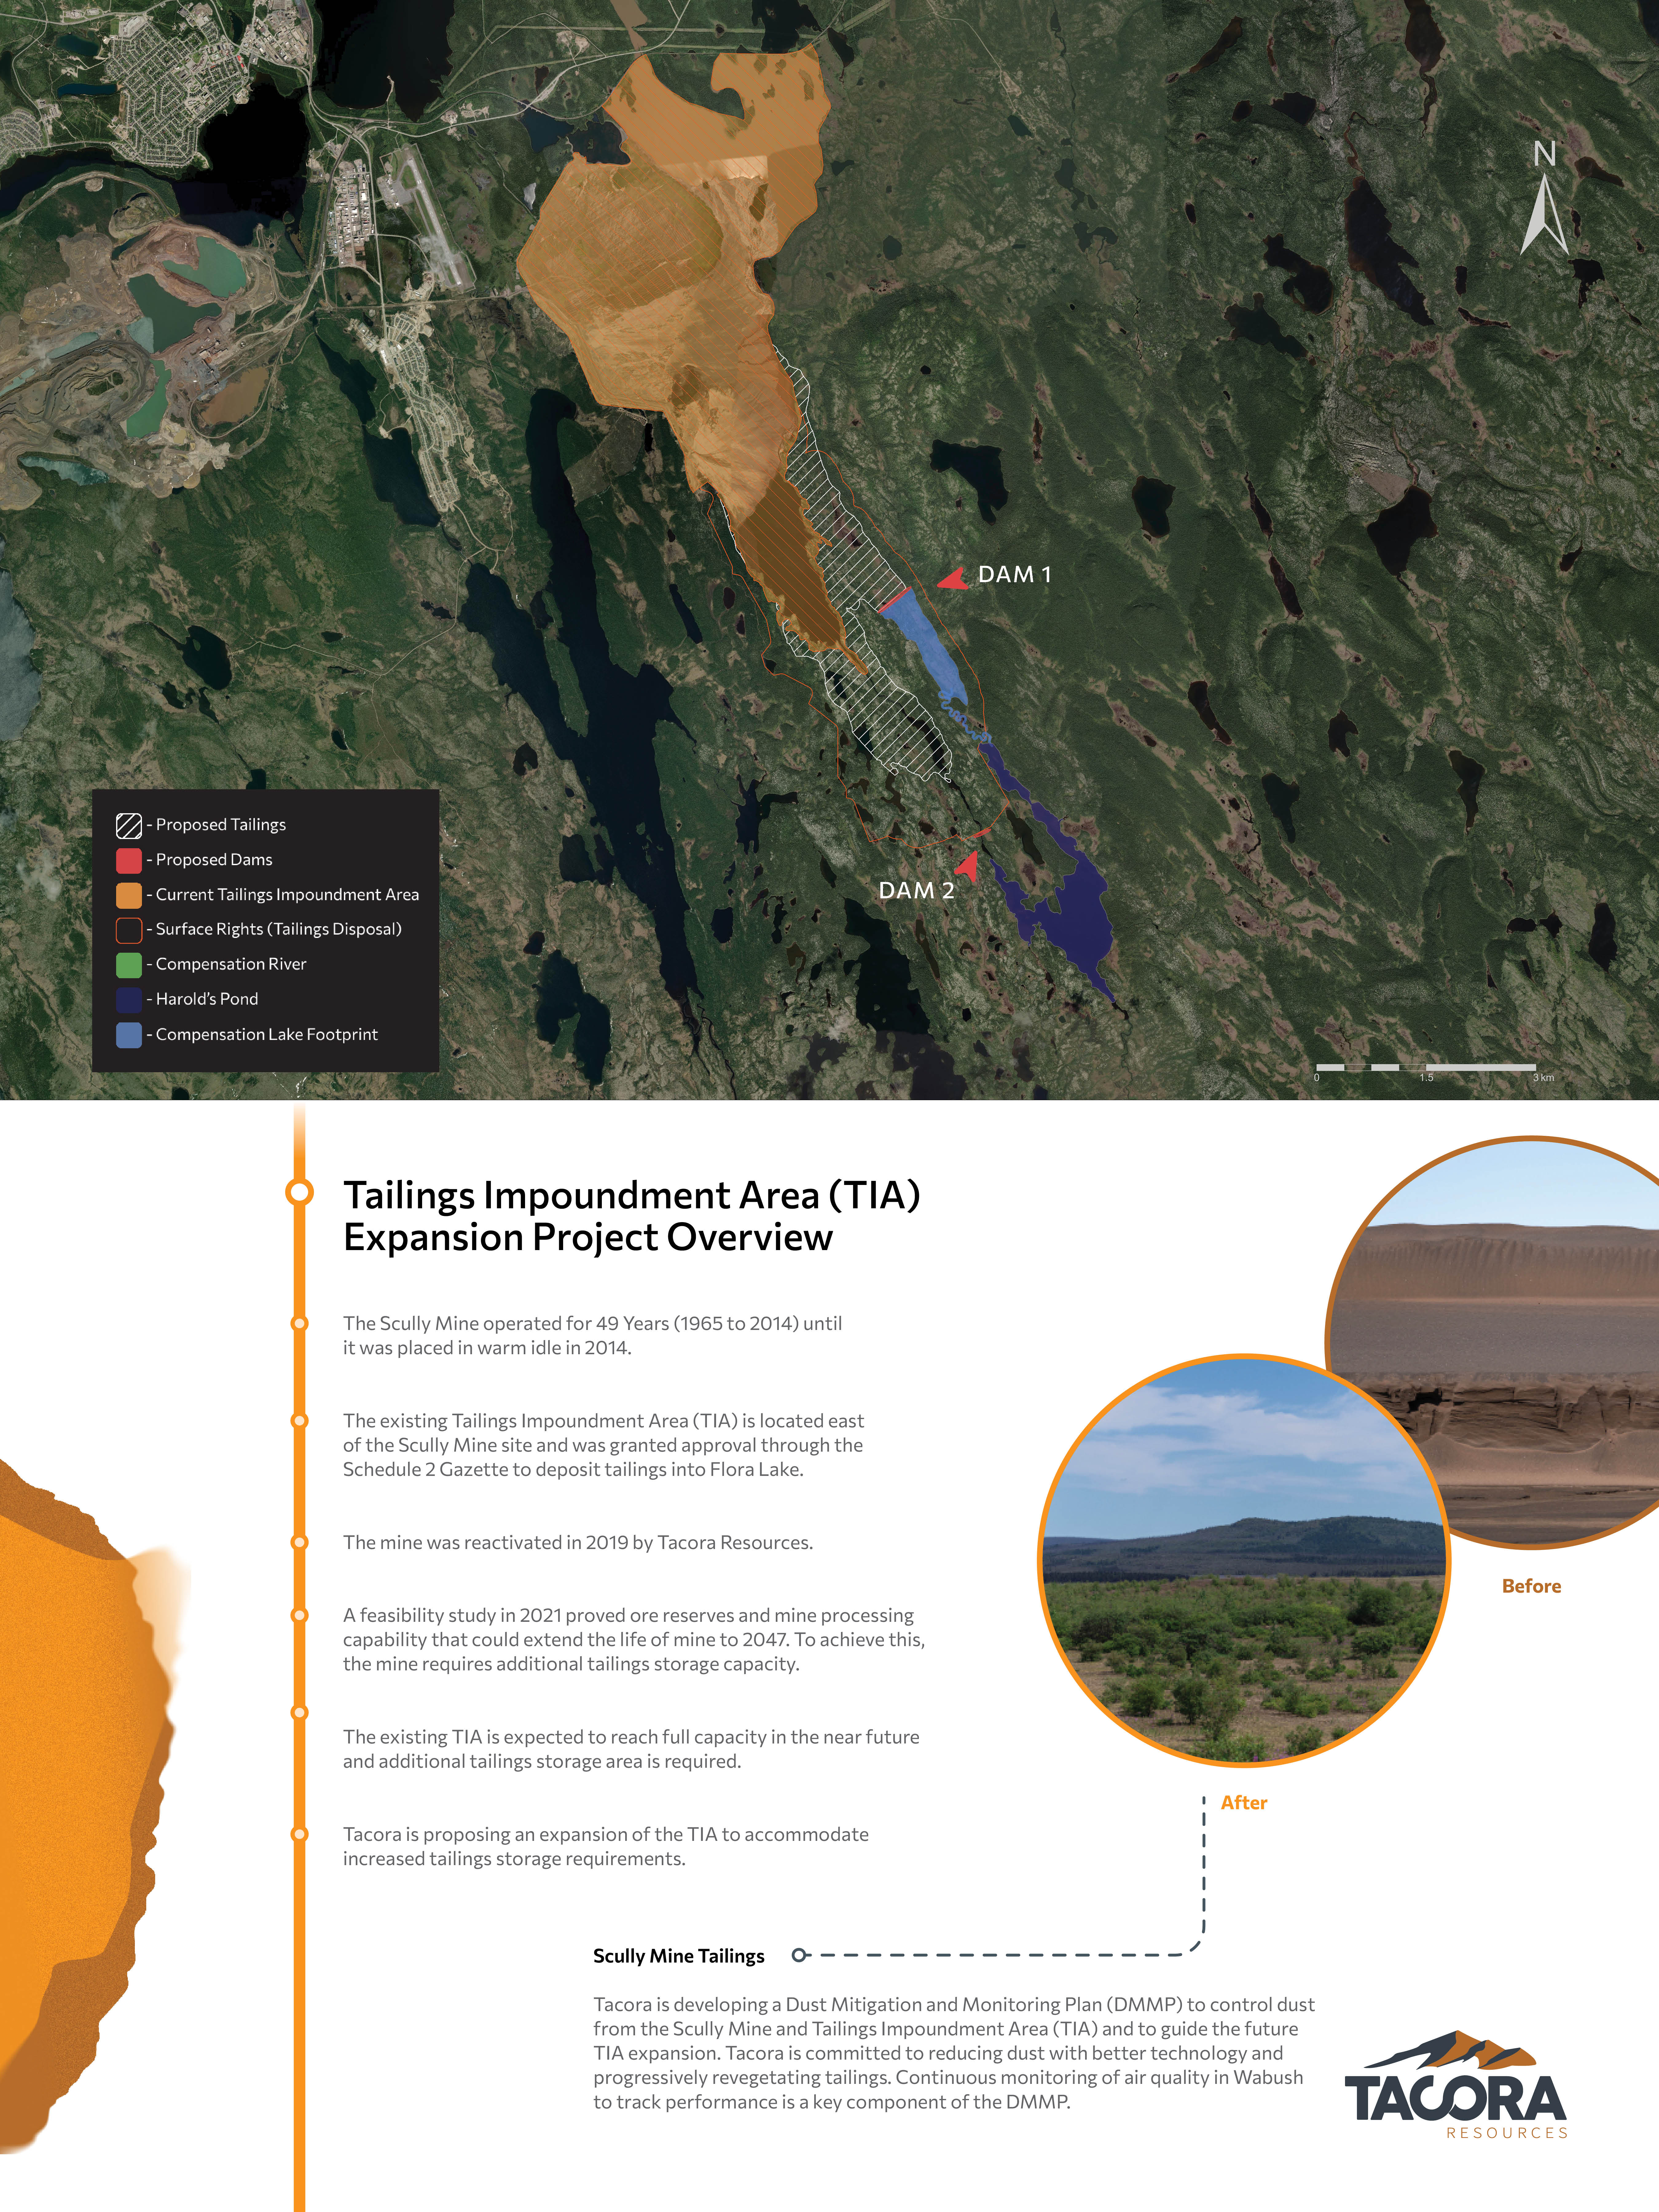Viewport: 1659px width, 2212px height.
Task: Click the text 'Schedule 2 Gazette to deposit tailings into Flora Lake.'
Action: [x=573, y=1470]
